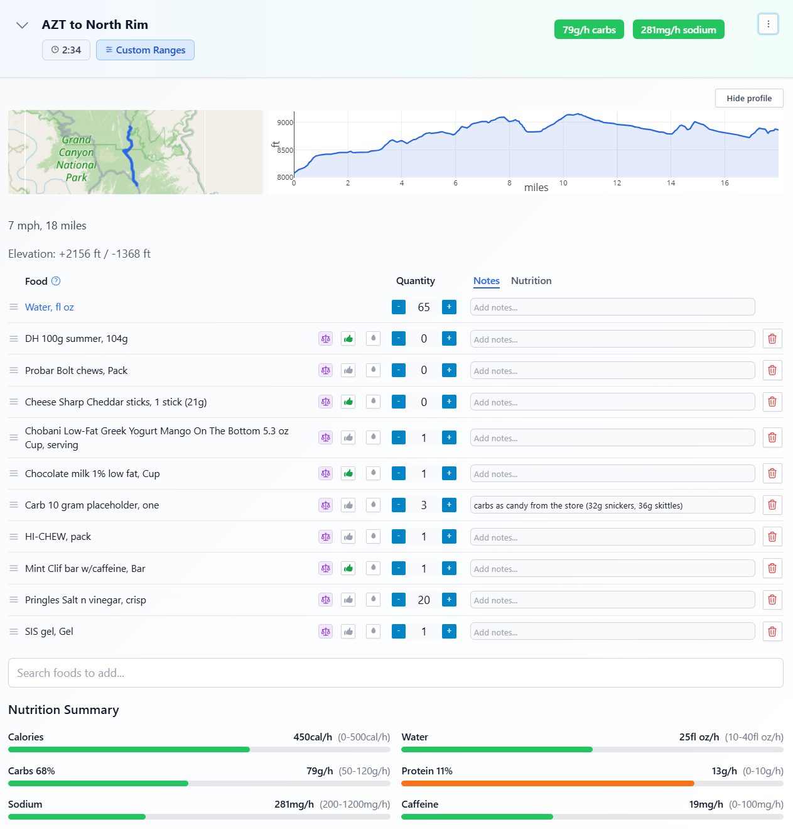Screen dimensions: 793x829
Task: Switch to the Nutrition tab
Action: pos(531,281)
